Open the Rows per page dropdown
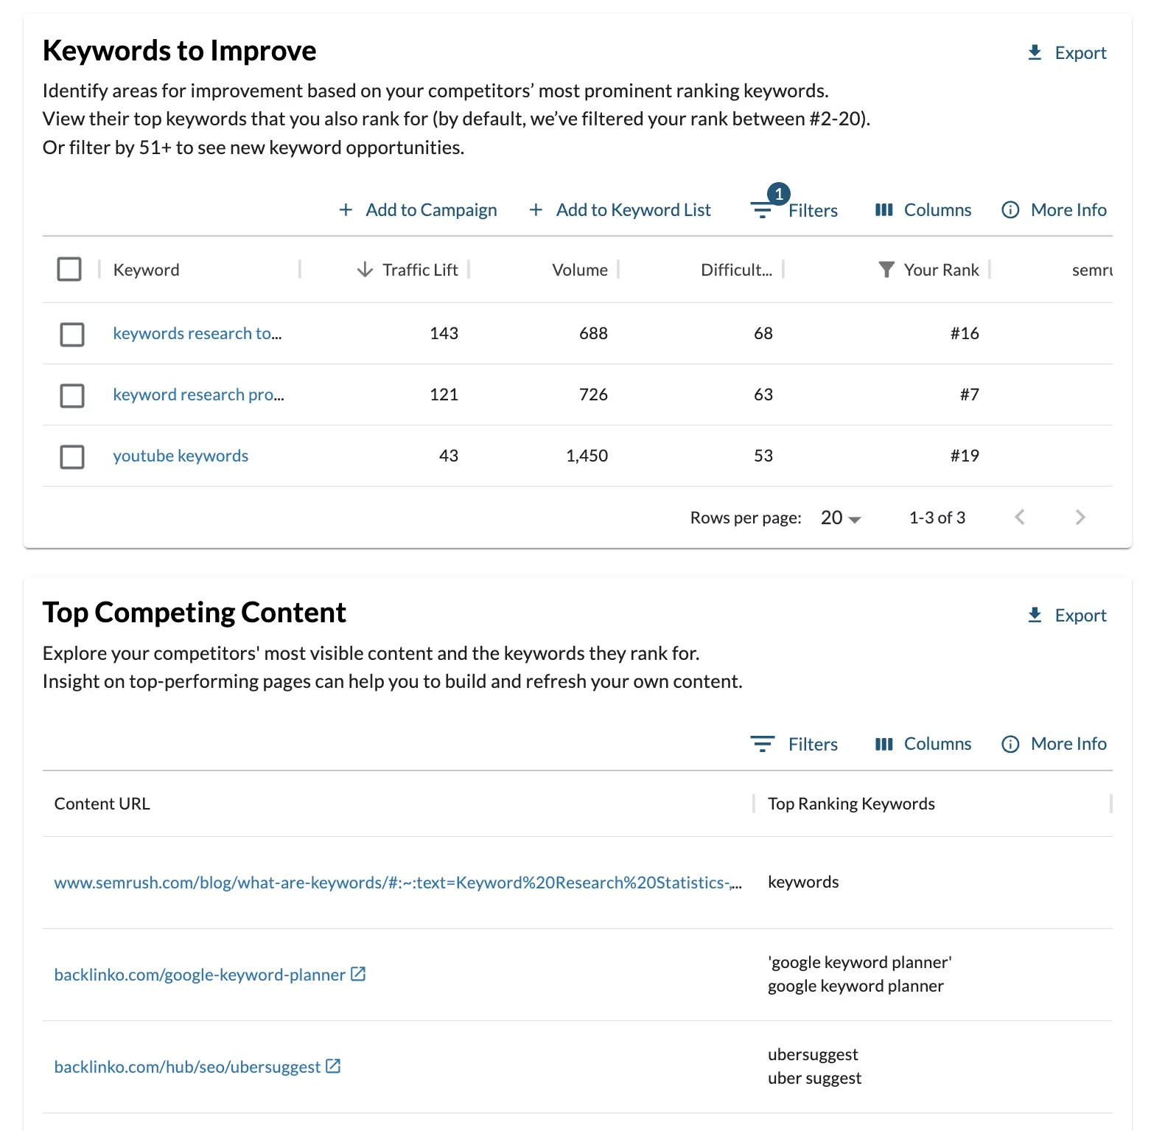Screen dimensions: 1151x1131 click(839, 517)
